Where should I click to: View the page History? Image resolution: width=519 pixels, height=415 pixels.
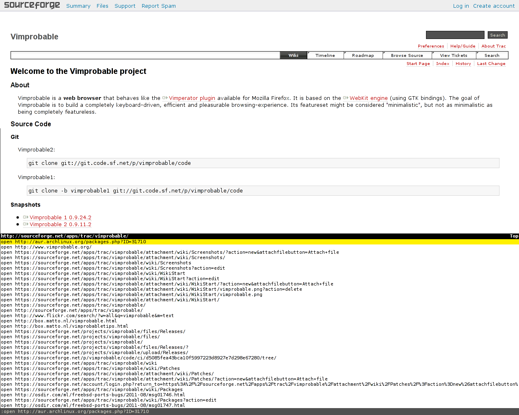[463, 63]
